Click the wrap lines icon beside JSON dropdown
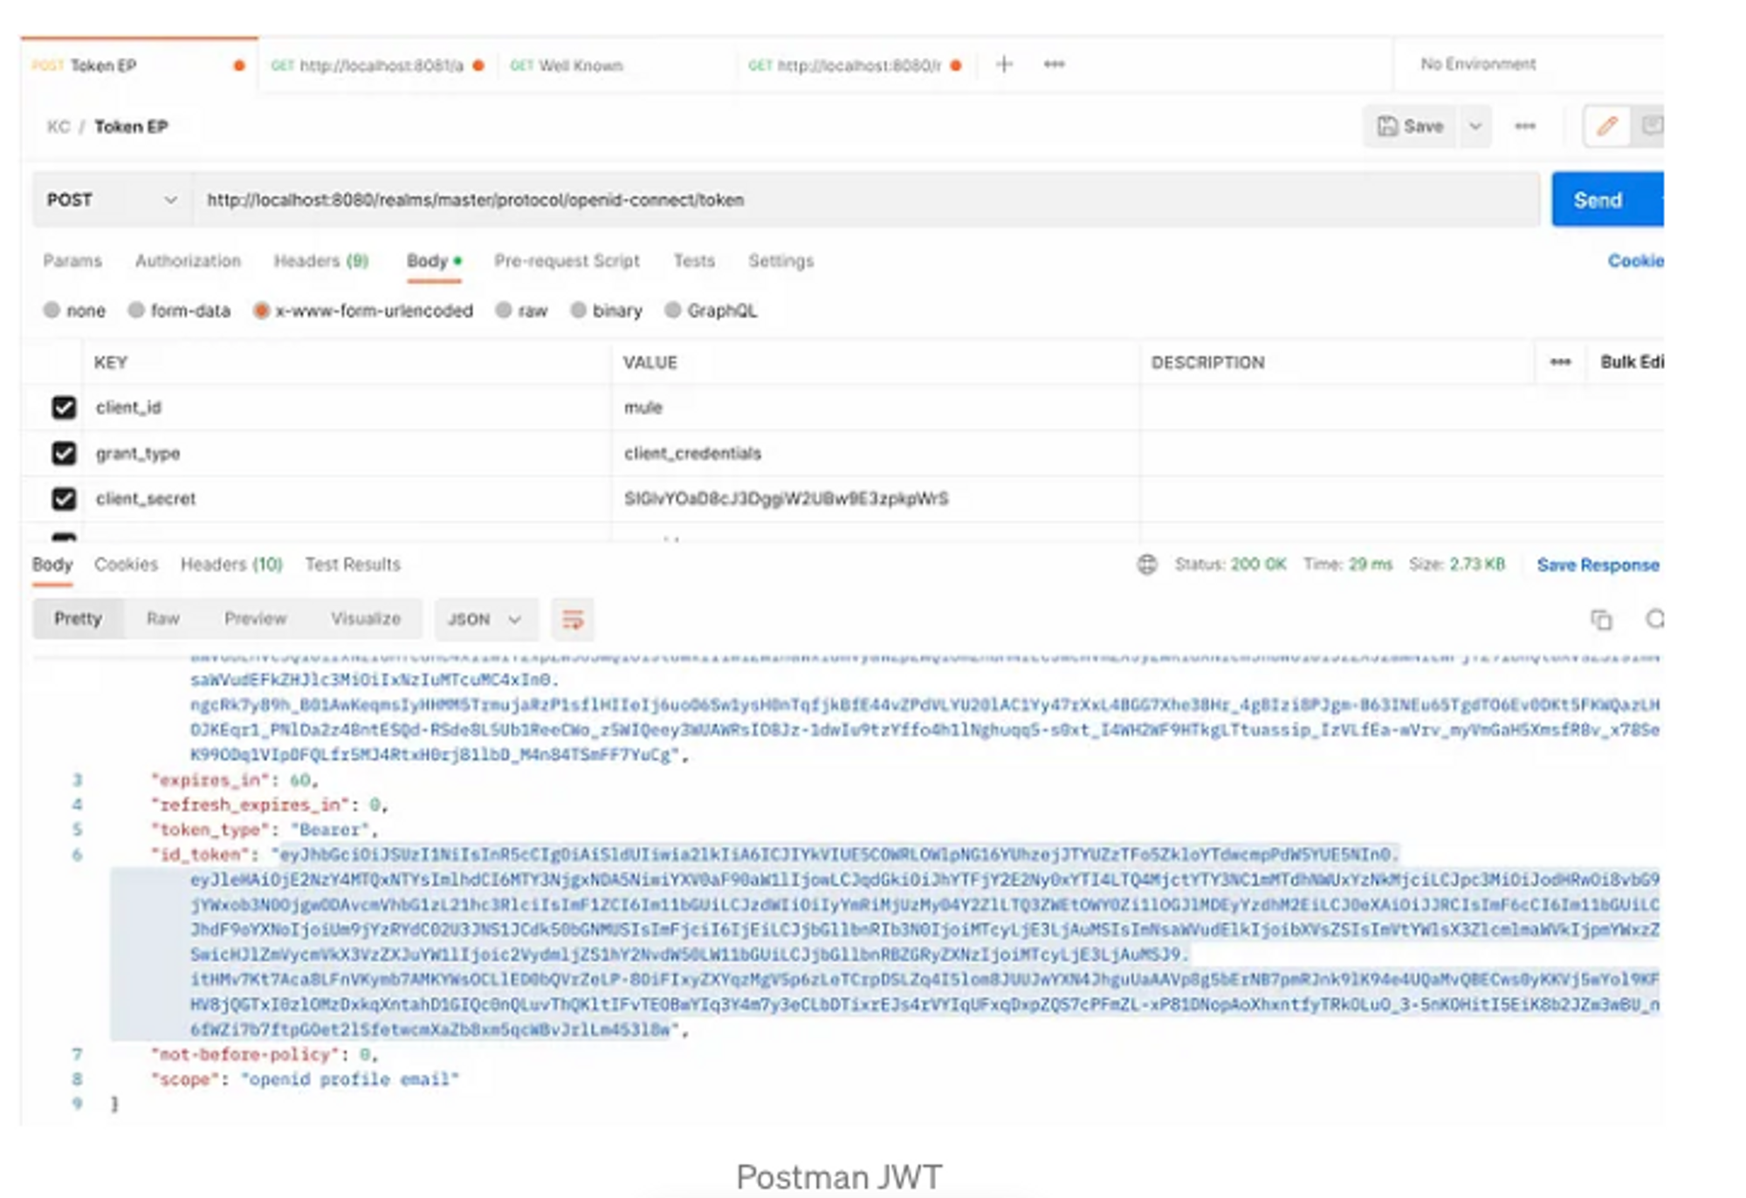This screenshot has width=1746, height=1198. 574,620
